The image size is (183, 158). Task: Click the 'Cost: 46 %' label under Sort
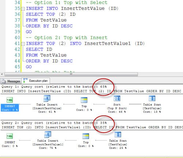click(117, 112)
